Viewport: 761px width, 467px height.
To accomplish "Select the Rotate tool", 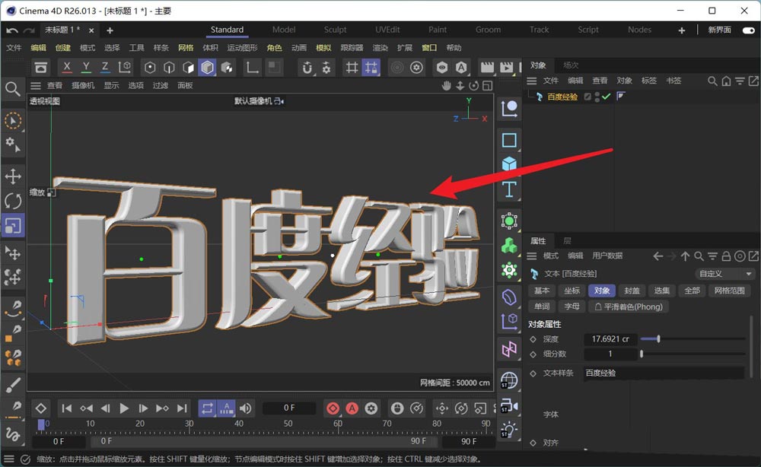I will point(13,201).
